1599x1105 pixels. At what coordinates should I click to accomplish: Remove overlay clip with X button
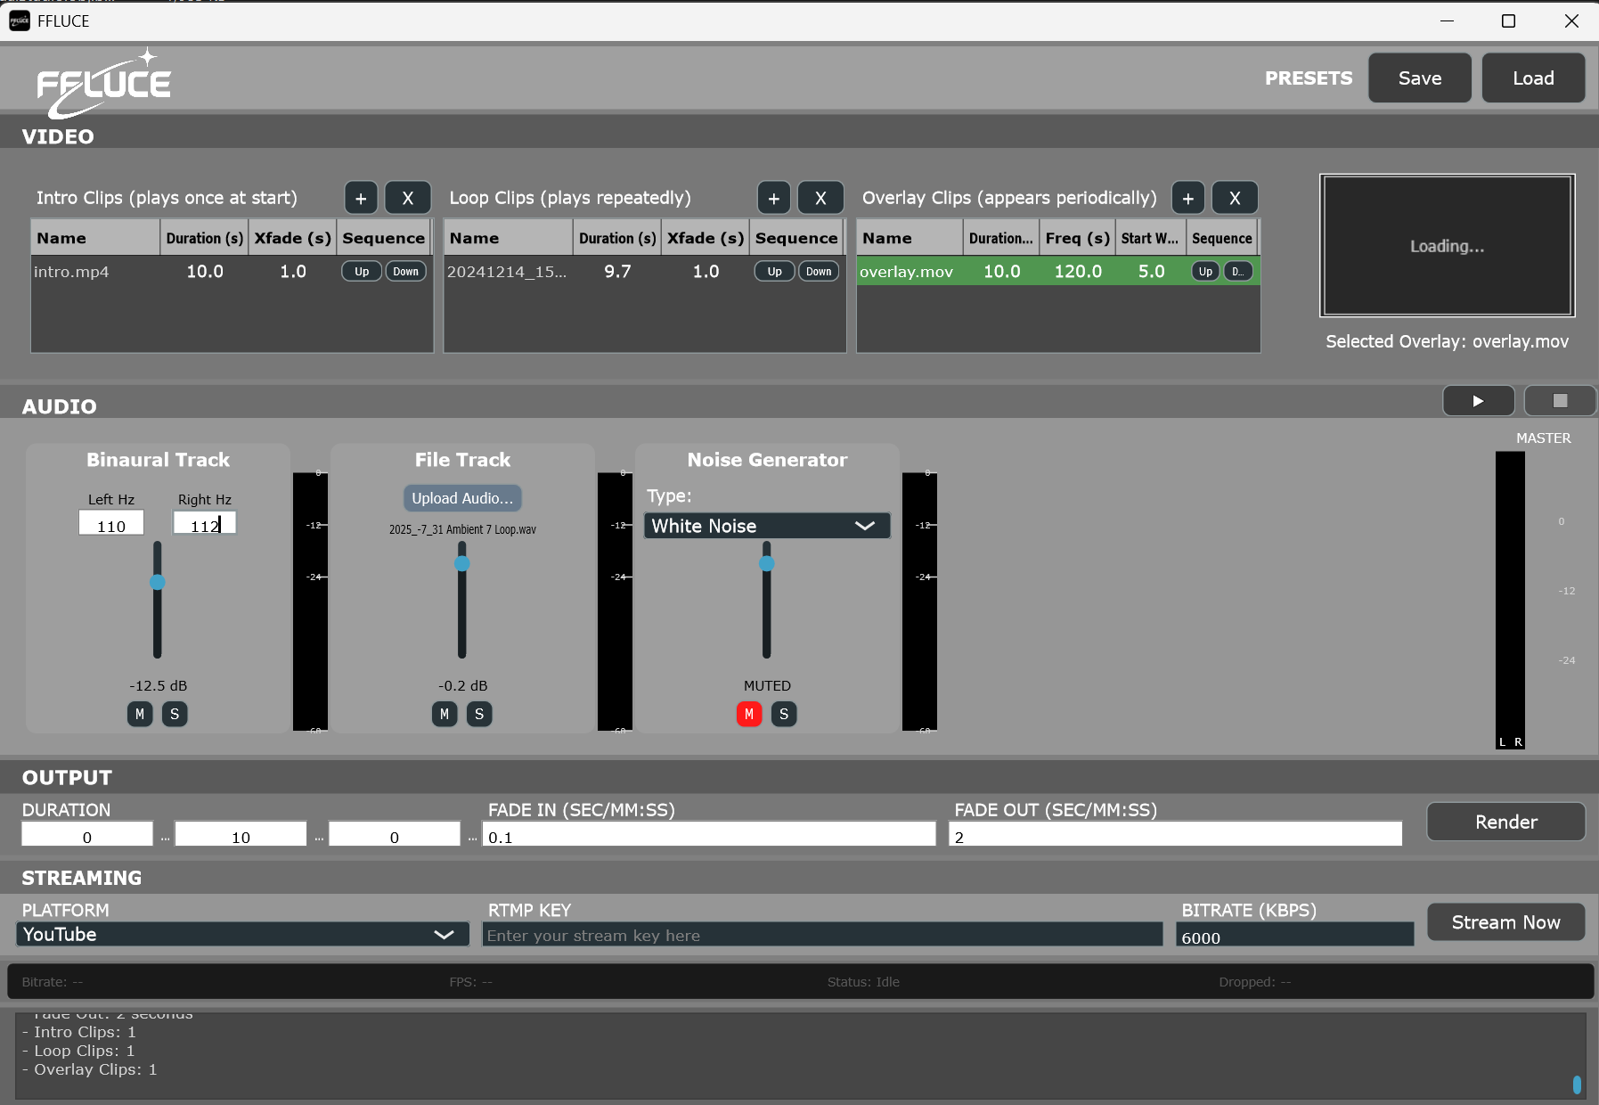pyautogui.click(x=1235, y=198)
